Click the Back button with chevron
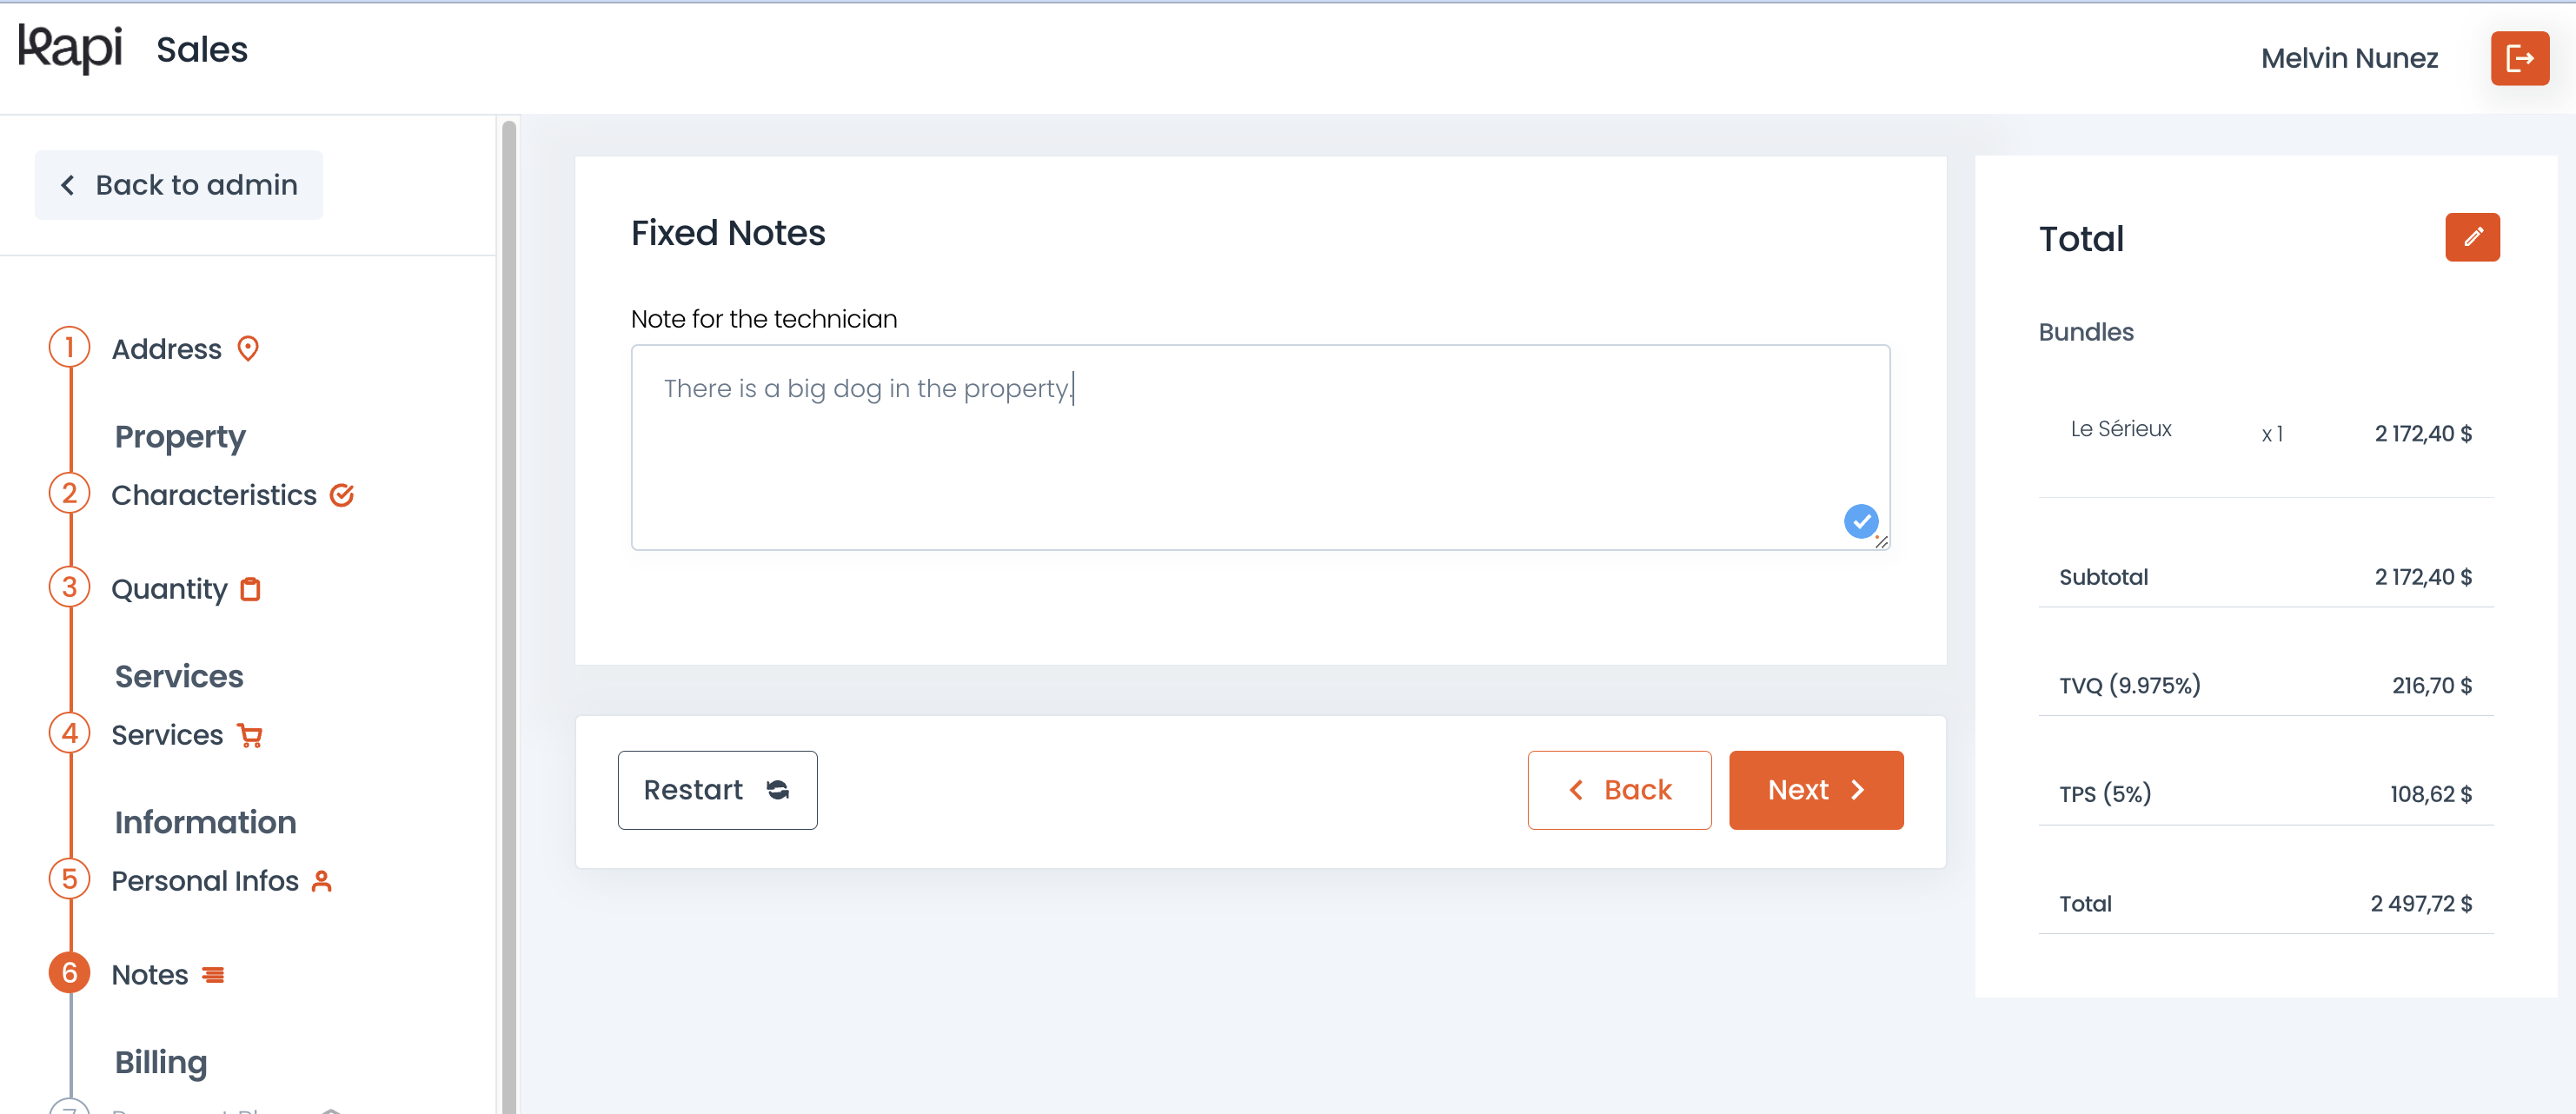The image size is (2576, 1114). tap(1619, 790)
